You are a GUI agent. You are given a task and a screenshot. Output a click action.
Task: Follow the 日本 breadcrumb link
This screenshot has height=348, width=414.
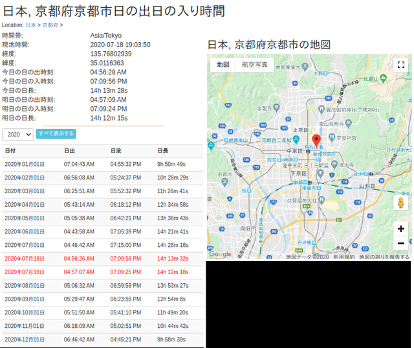(x=30, y=25)
